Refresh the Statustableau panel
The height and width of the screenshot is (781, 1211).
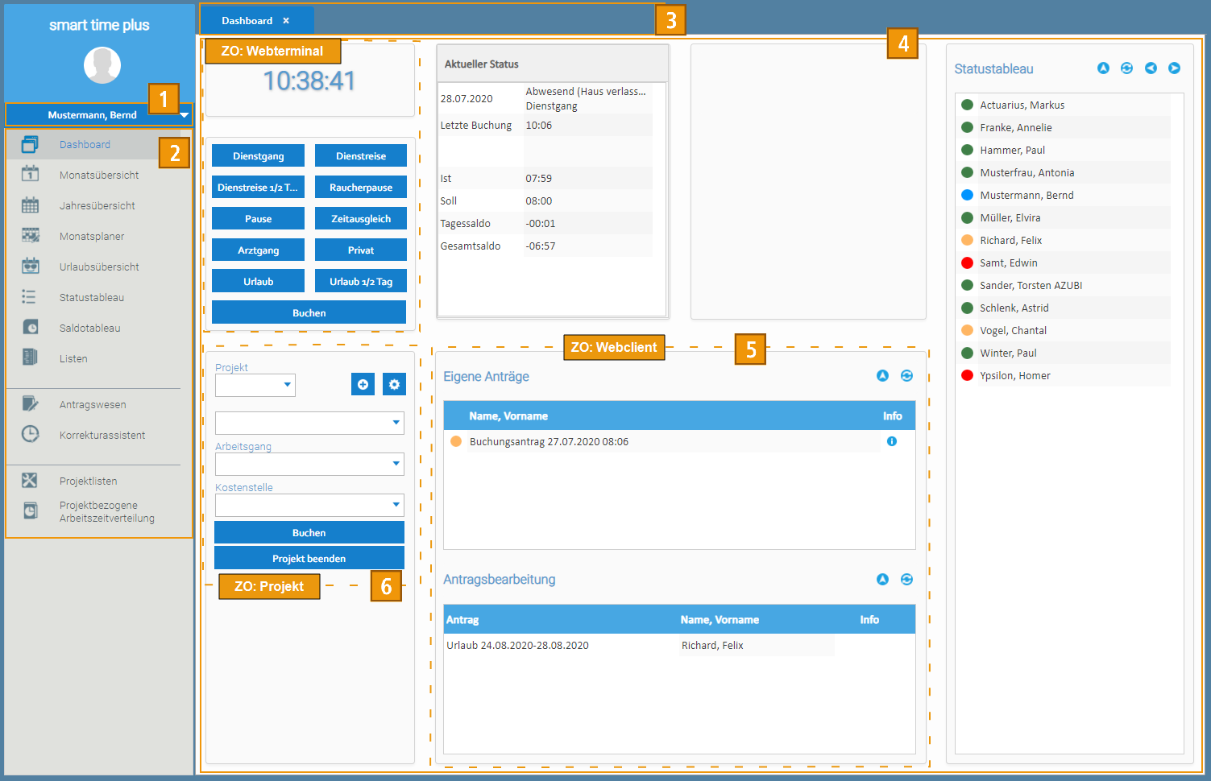(1126, 68)
